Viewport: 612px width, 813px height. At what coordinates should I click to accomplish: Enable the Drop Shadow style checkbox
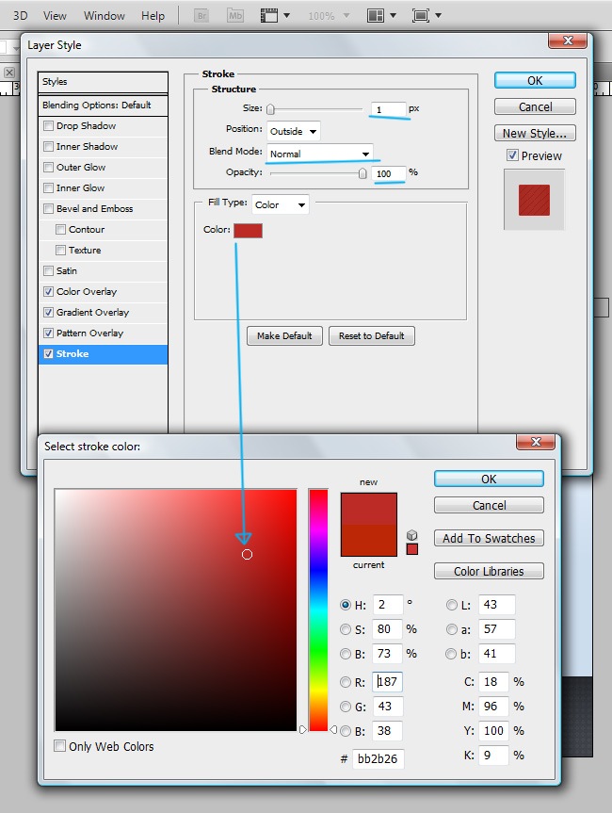tap(49, 126)
